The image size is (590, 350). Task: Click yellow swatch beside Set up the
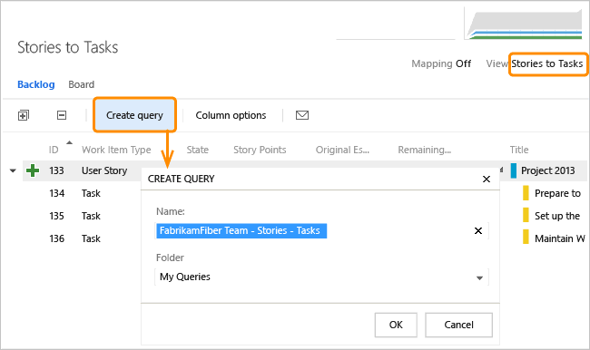(x=526, y=216)
